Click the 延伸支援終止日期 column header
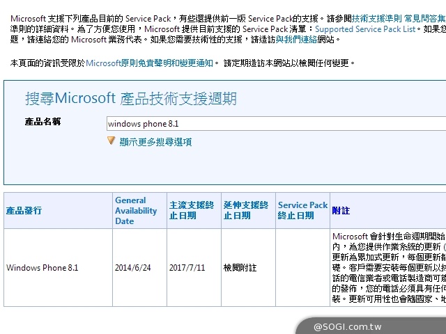446x334 pixels. pyautogui.click(x=246, y=210)
